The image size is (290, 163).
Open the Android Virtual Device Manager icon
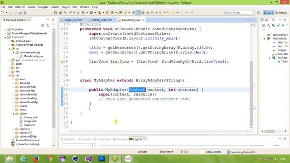tap(60, 13)
